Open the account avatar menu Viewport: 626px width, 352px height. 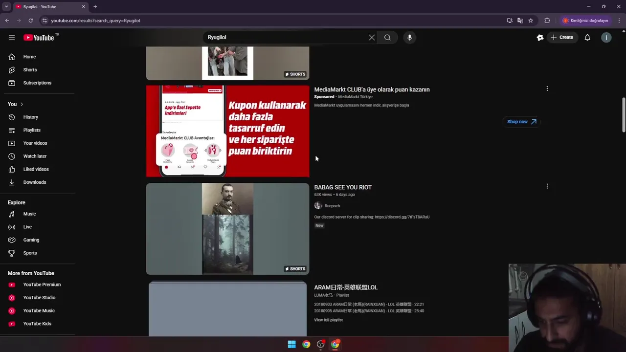point(606,37)
